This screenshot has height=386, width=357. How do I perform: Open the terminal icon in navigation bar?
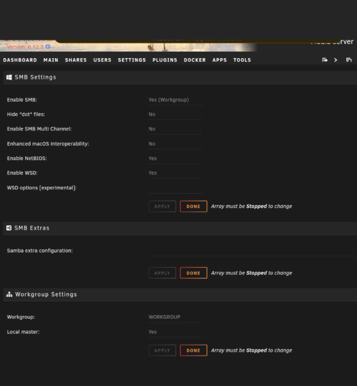pos(336,60)
